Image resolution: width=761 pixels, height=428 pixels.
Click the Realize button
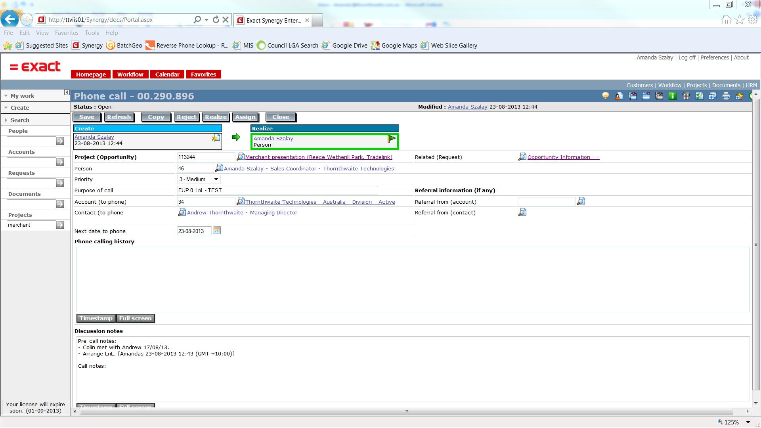pos(215,117)
